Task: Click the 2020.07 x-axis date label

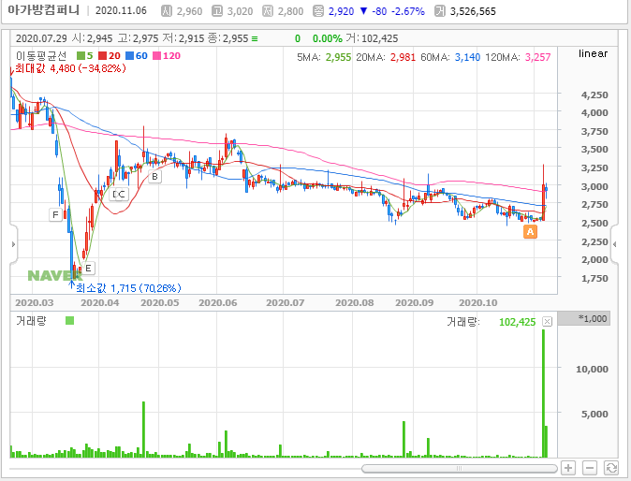Action: point(285,303)
